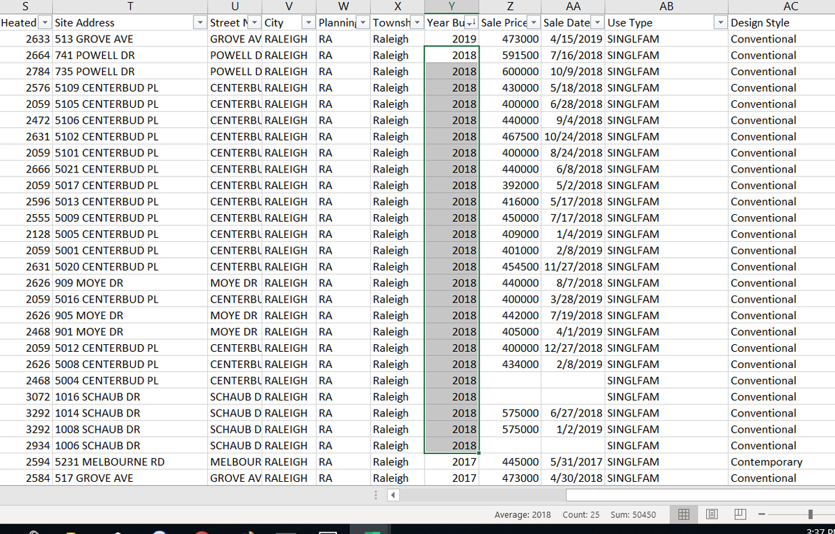
Task: Open the Use Type filter dropdown
Action: click(x=722, y=22)
